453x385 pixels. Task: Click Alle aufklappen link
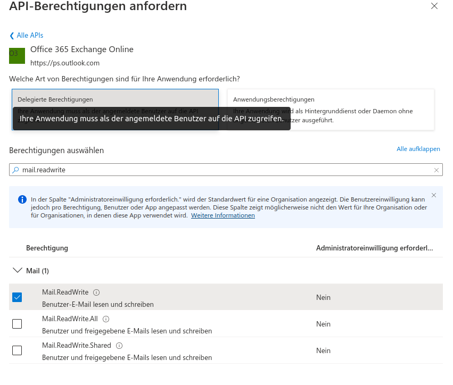click(418, 149)
